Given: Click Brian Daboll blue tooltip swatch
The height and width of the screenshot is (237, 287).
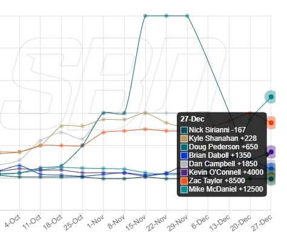Looking at the screenshot, I should 184,155.
